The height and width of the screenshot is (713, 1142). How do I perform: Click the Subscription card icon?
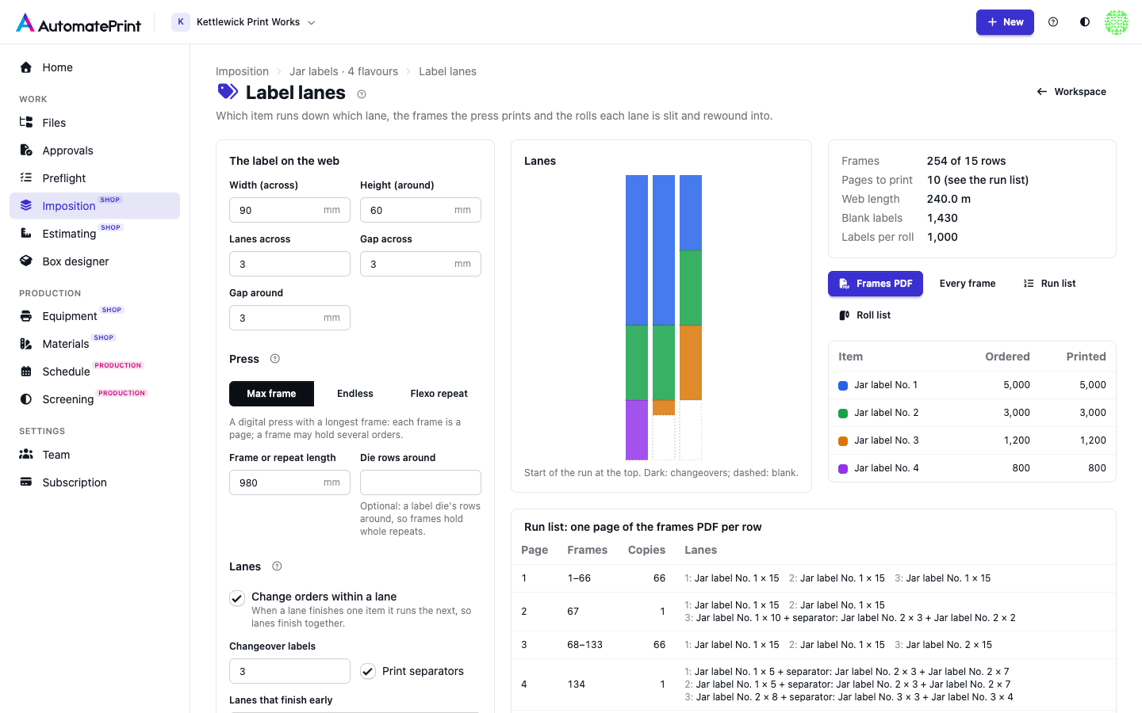26,482
